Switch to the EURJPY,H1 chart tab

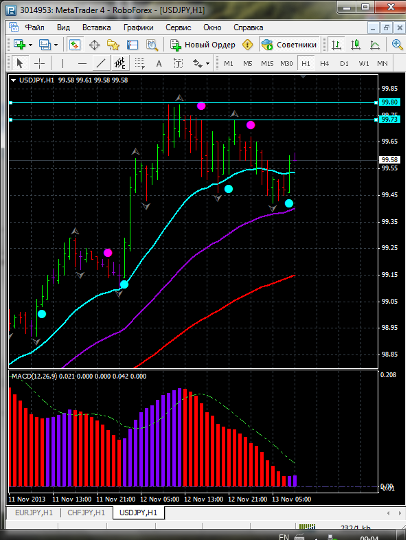[34, 513]
